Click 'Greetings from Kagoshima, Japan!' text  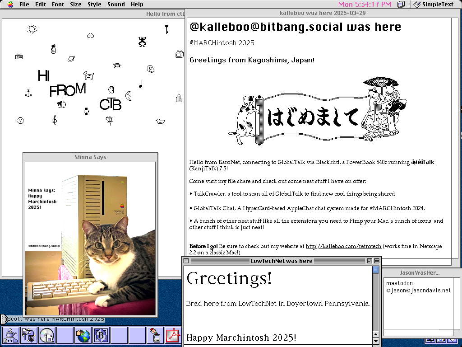tap(252, 60)
